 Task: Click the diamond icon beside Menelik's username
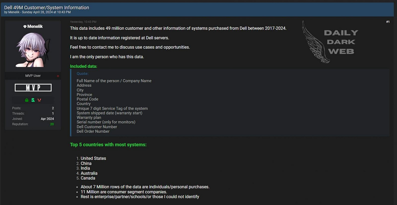pyautogui.click(x=25, y=26)
